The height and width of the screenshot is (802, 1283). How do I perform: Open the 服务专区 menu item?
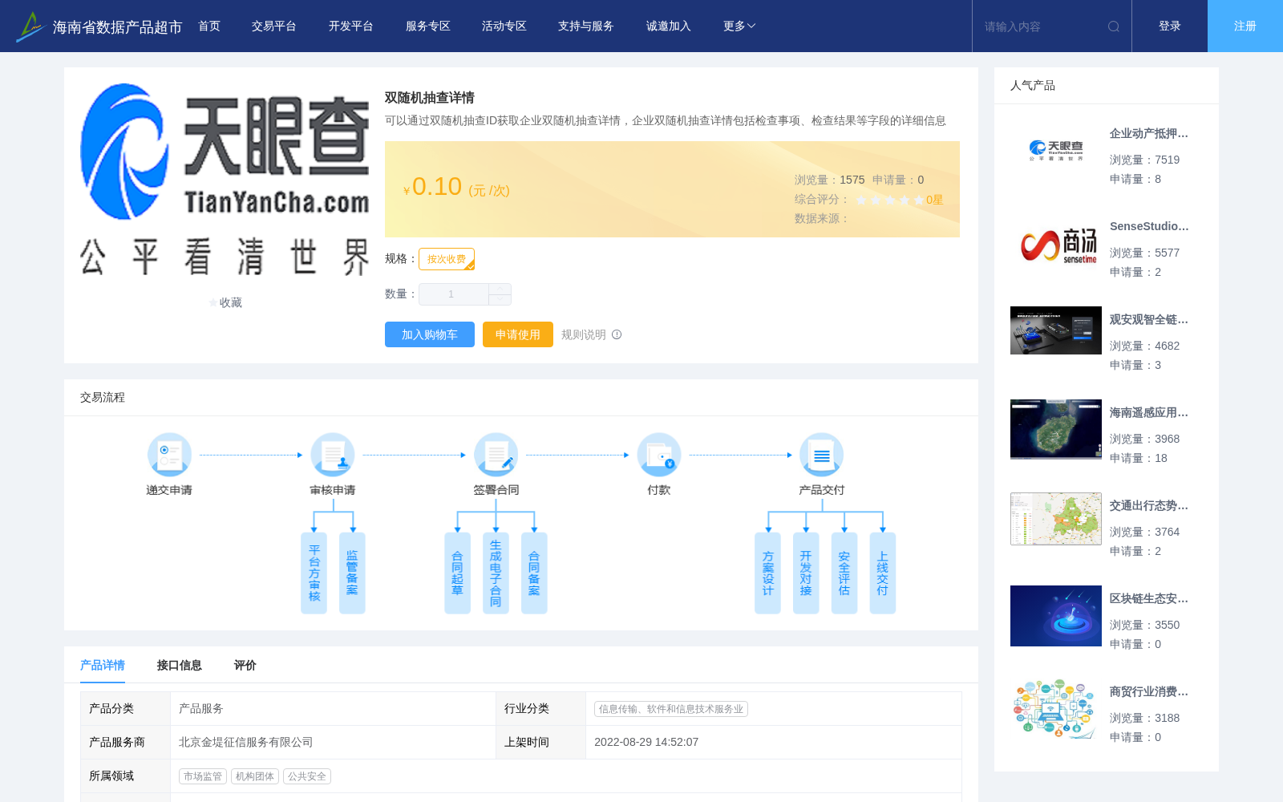428,26
